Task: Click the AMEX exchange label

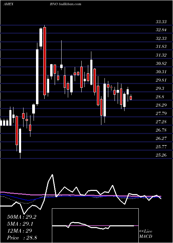Action: pos(8,4)
